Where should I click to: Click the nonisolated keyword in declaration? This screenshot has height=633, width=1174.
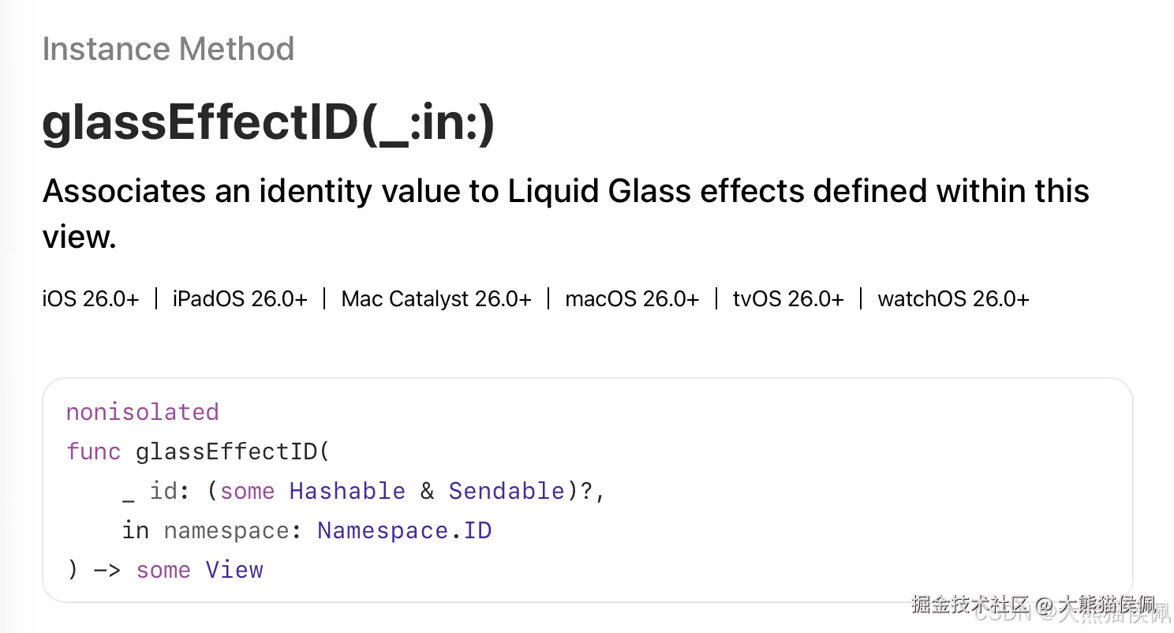[x=142, y=412]
